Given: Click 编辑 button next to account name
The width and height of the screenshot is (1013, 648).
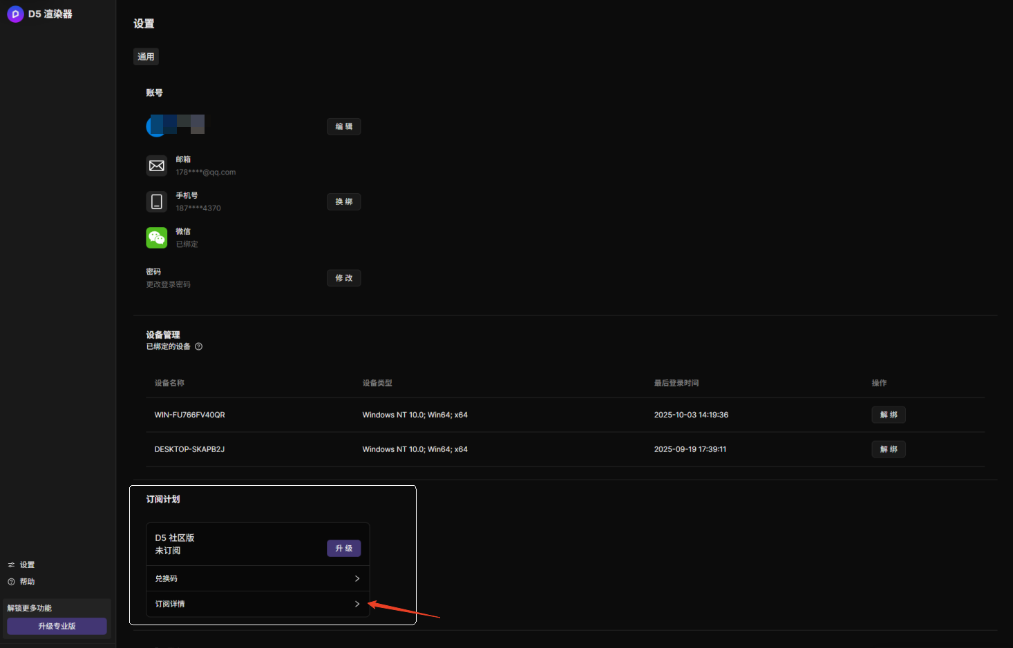Looking at the screenshot, I should click(343, 126).
